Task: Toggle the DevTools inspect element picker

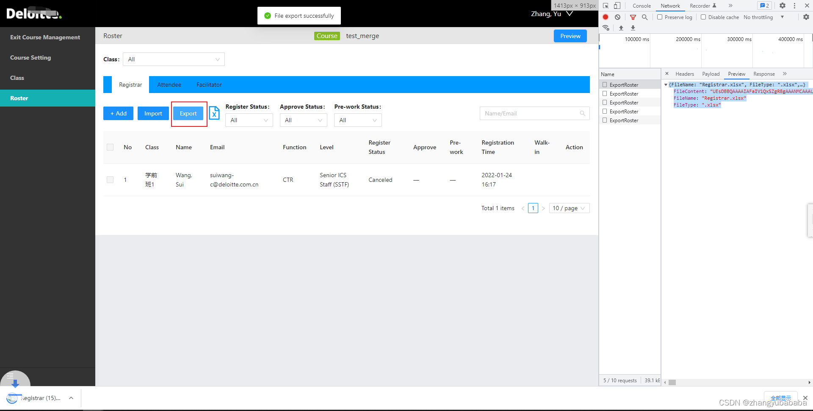Action: click(x=606, y=5)
